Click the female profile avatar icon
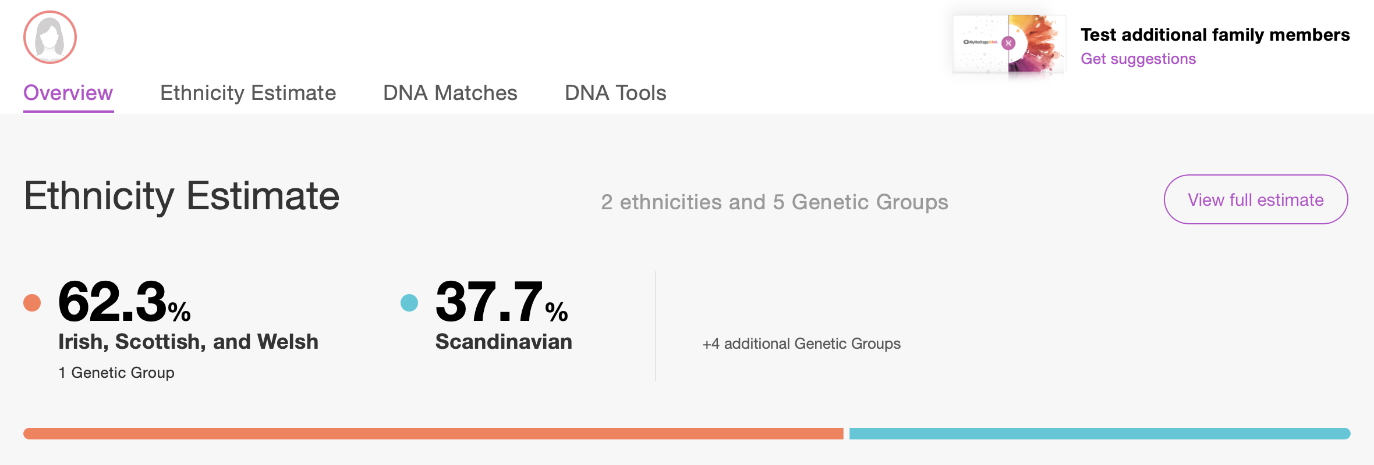1374x465 pixels. pyautogui.click(x=50, y=37)
